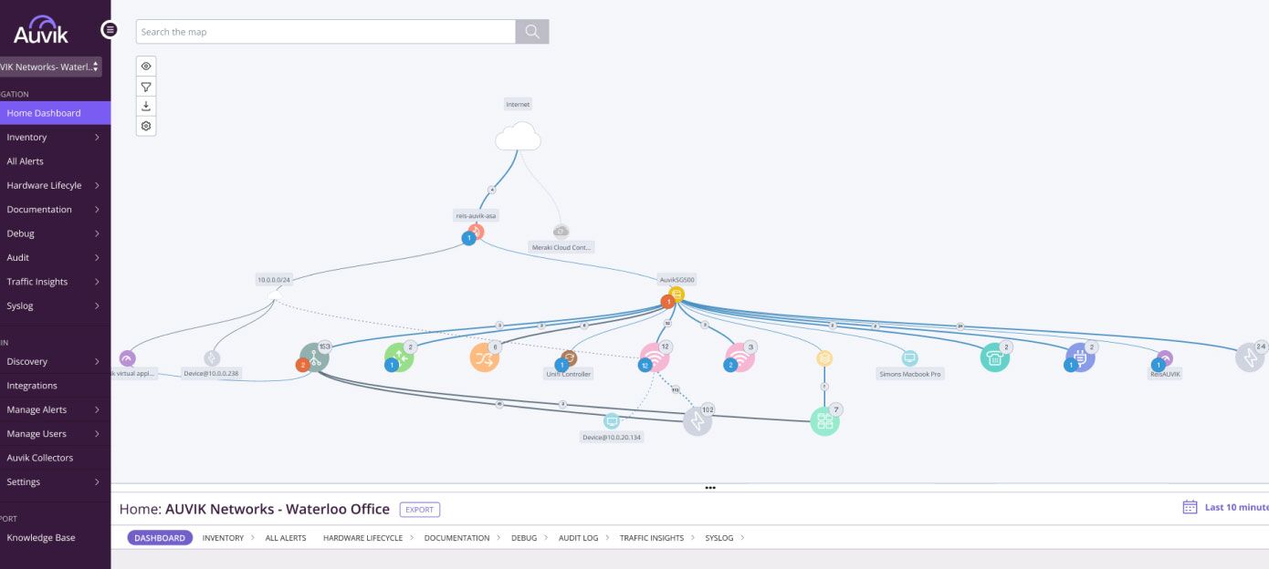Viewport: 1269px width, 569px height.
Task: Switch to the ALL ALERTS tab
Action: pyautogui.click(x=286, y=538)
